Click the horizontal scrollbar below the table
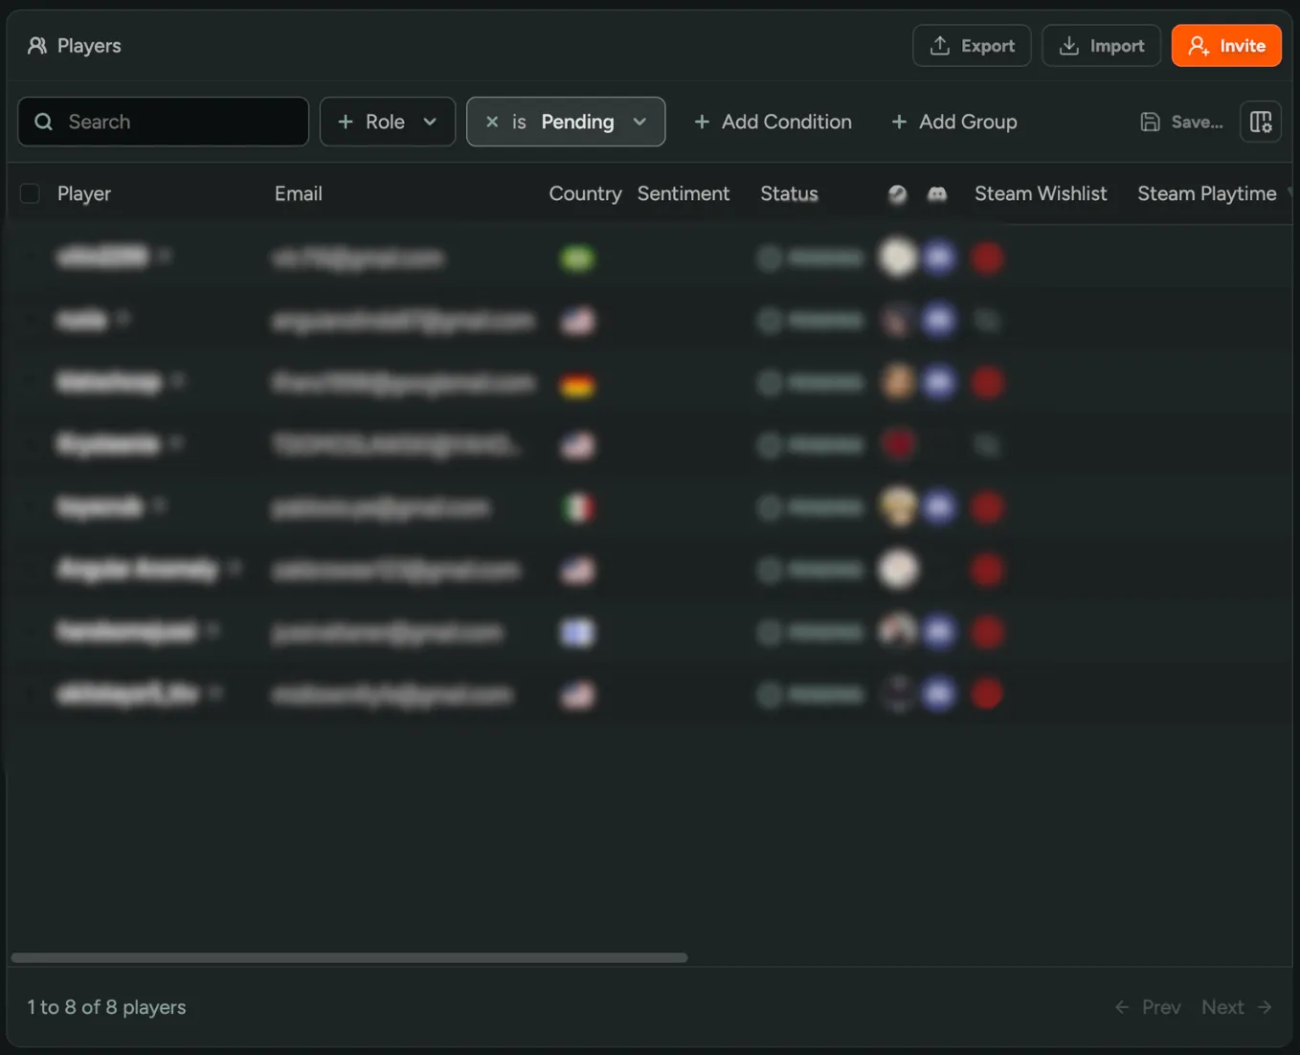The width and height of the screenshot is (1300, 1055). click(x=349, y=956)
